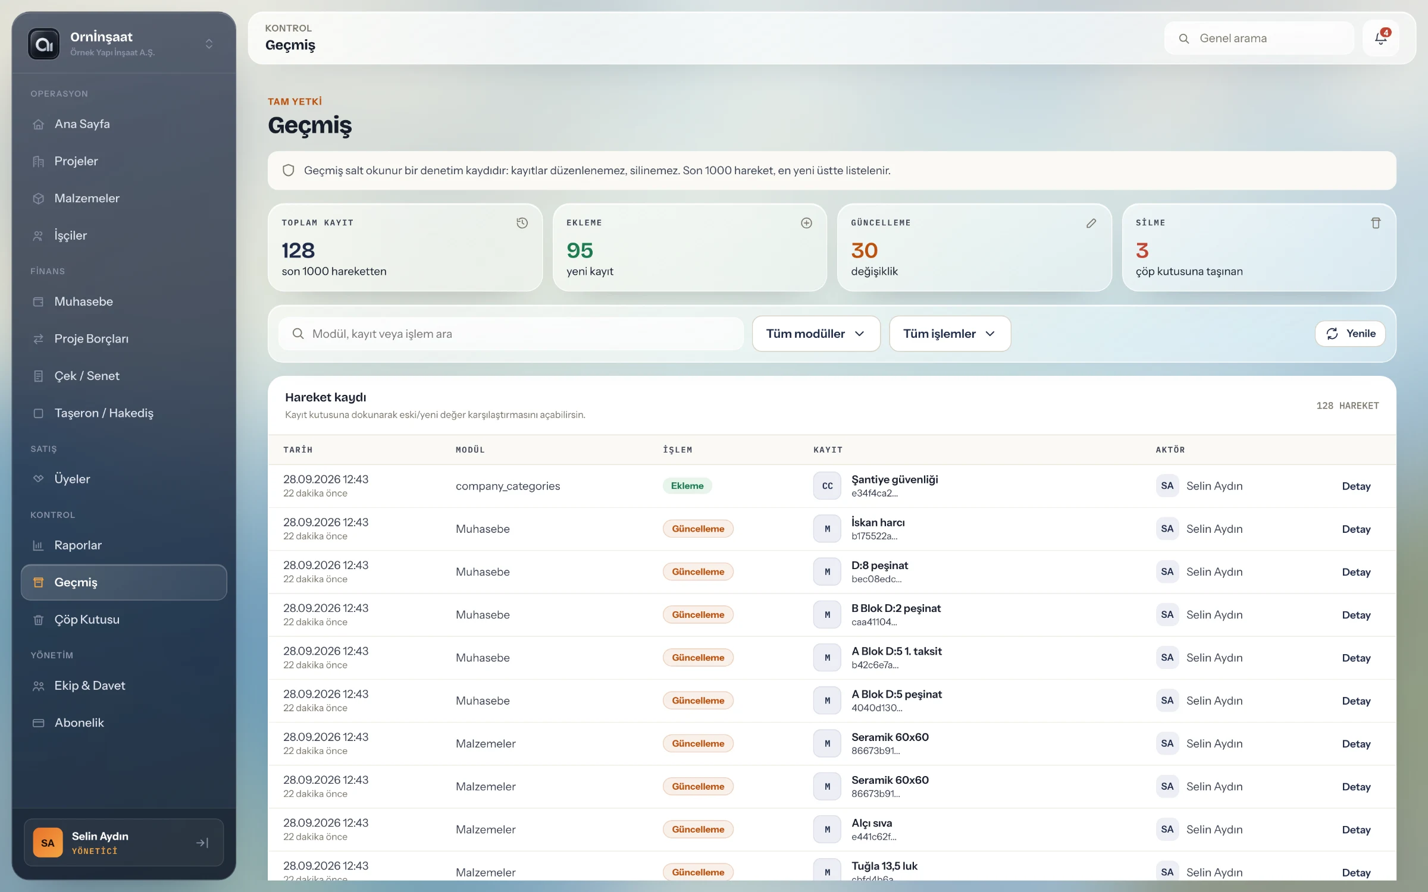This screenshot has width=1428, height=892.
Task: Focus the Genel arama search field
Action: click(x=1259, y=39)
